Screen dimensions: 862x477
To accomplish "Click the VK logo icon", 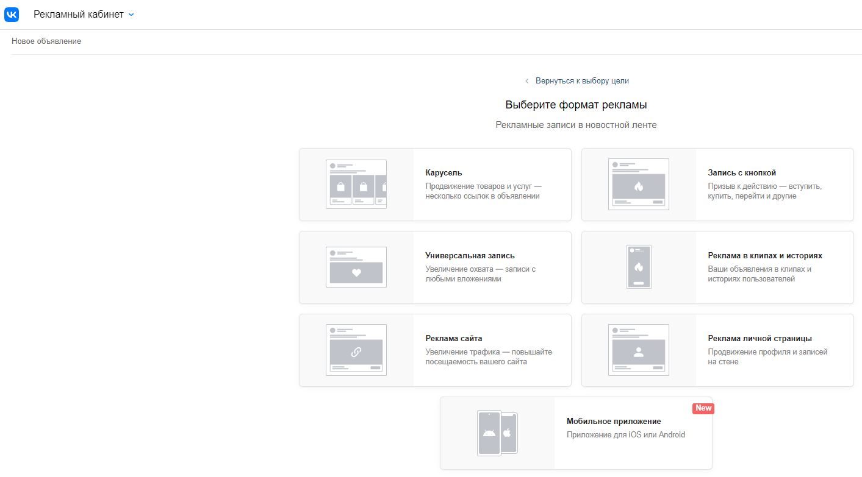I will pos(12,14).
